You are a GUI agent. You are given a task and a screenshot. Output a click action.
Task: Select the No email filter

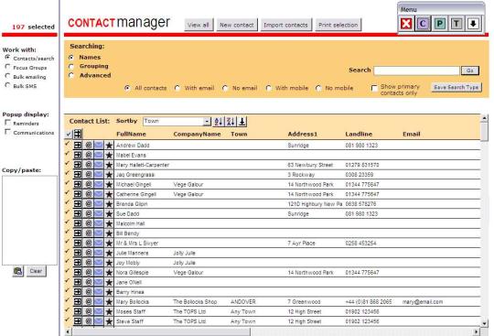tap(225, 88)
